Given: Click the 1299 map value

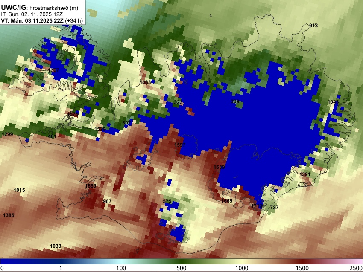Looking at the screenshot, I should click(x=7, y=134).
